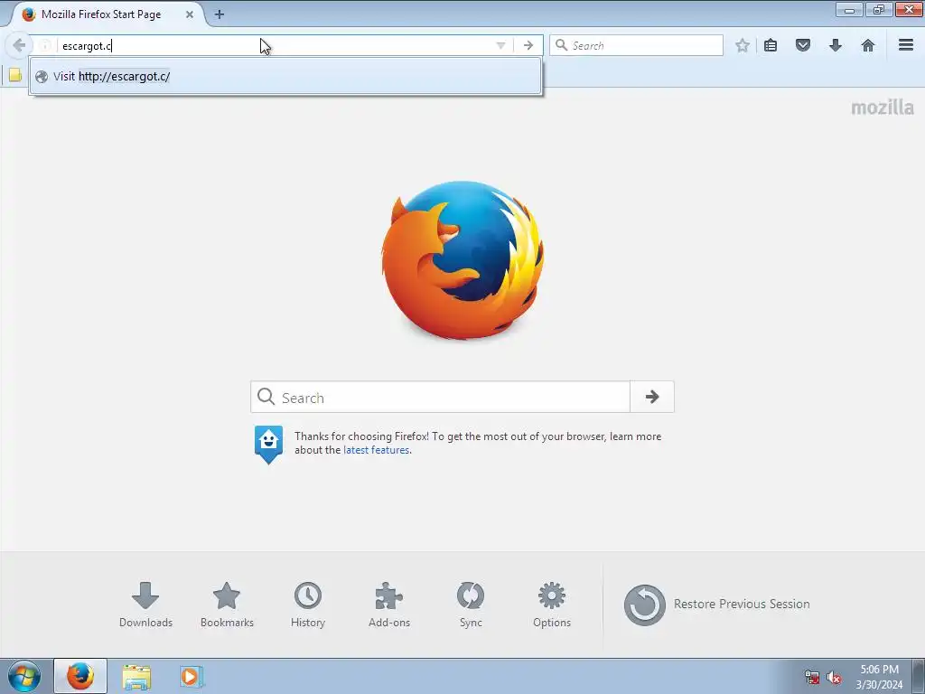Close the Mozilla Firefox Start Page tab
Image resolution: width=925 pixels, height=694 pixels.
[x=190, y=14]
